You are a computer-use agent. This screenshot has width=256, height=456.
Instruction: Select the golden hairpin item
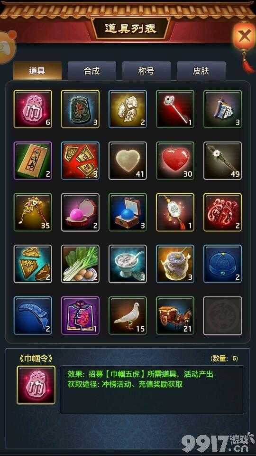[x=33, y=212]
